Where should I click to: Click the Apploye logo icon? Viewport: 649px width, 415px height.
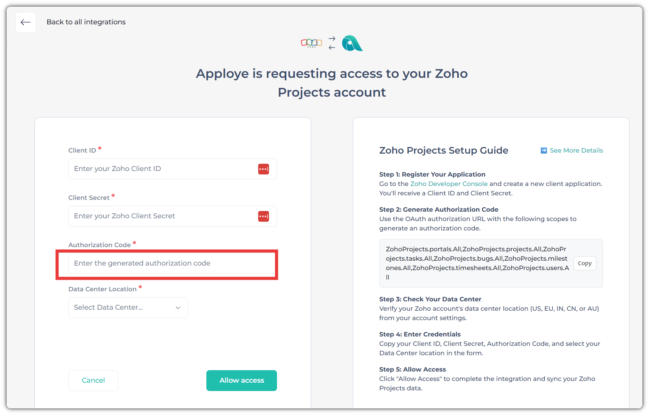click(352, 43)
